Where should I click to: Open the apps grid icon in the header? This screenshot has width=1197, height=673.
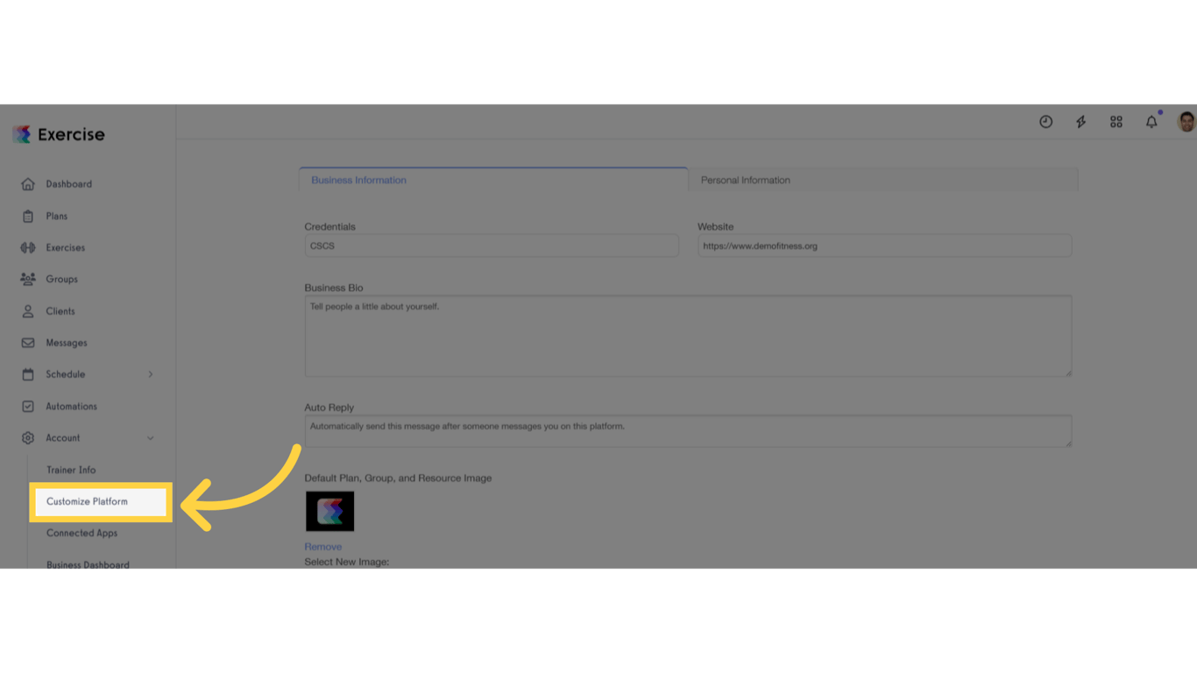coord(1116,122)
